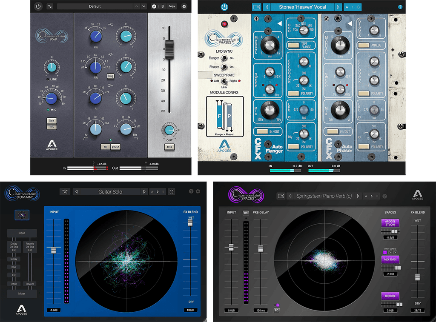The image size is (436, 322).
Task: Click the Auto Phaser Stages knob
Action: (374, 30)
